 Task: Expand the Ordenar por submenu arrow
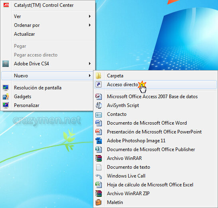click(x=90, y=25)
